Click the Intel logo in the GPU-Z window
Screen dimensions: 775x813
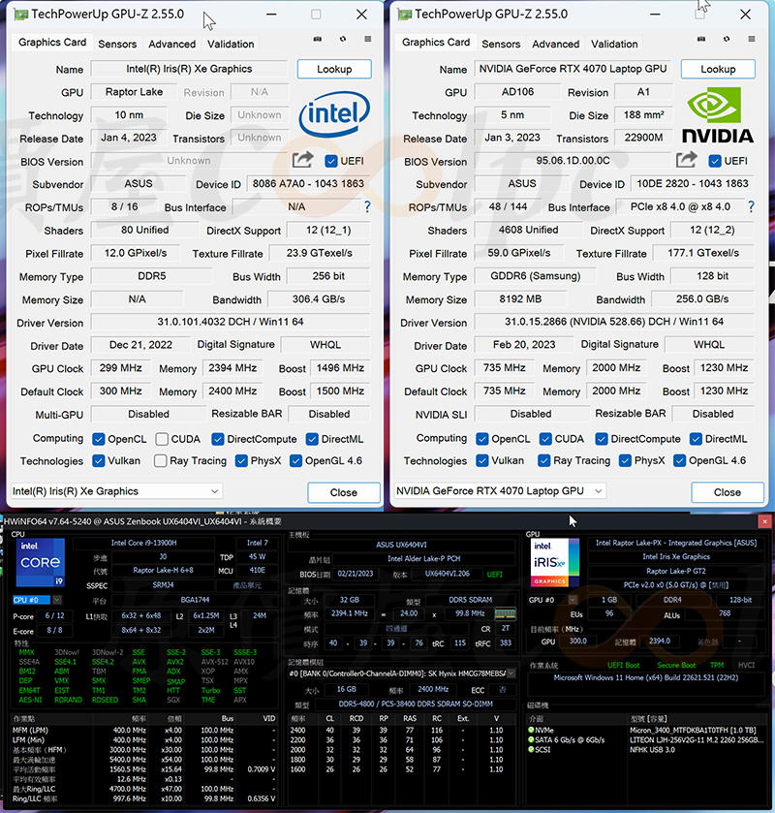click(x=334, y=114)
